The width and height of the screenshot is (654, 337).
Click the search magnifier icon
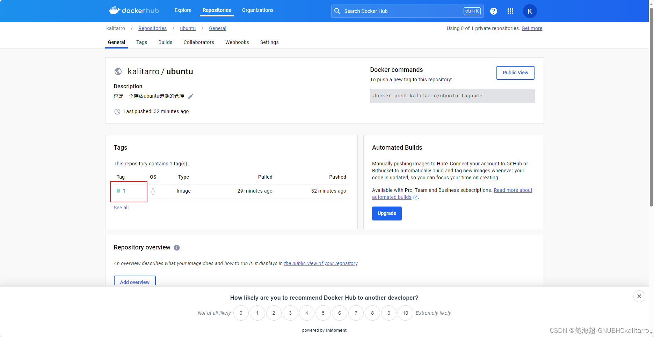coord(337,11)
